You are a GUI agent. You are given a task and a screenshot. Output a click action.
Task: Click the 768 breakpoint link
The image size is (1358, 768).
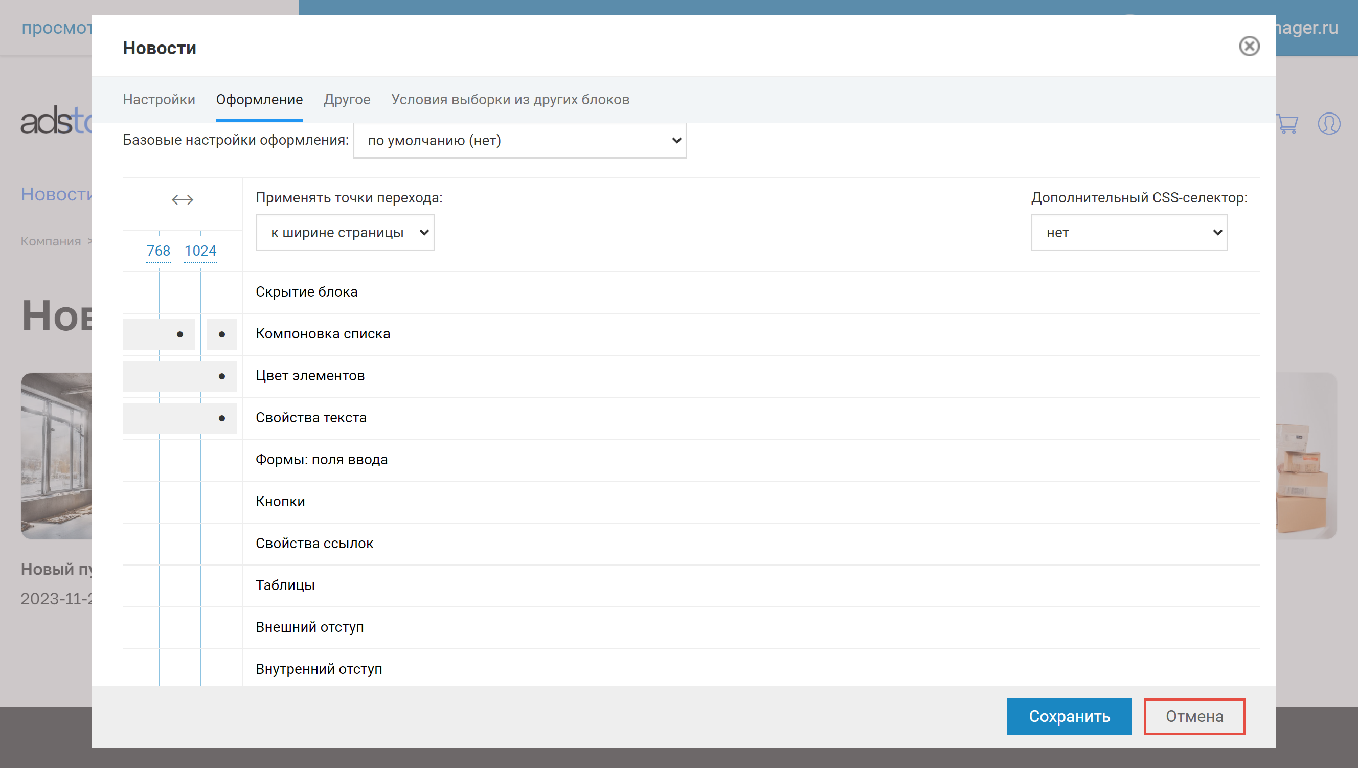pyautogui.click(x=158, y=251)
